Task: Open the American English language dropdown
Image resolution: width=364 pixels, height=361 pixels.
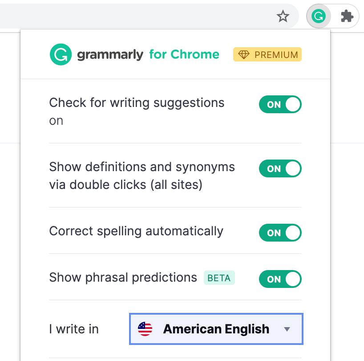Action: 216,329
